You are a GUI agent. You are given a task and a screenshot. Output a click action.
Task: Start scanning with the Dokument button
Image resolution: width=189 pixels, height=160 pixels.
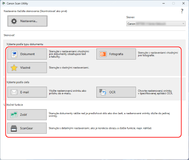point(27,54)
